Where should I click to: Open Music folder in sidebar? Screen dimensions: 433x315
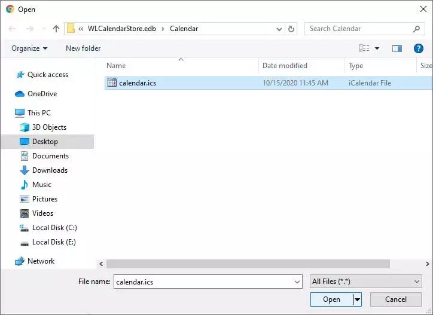42,185
